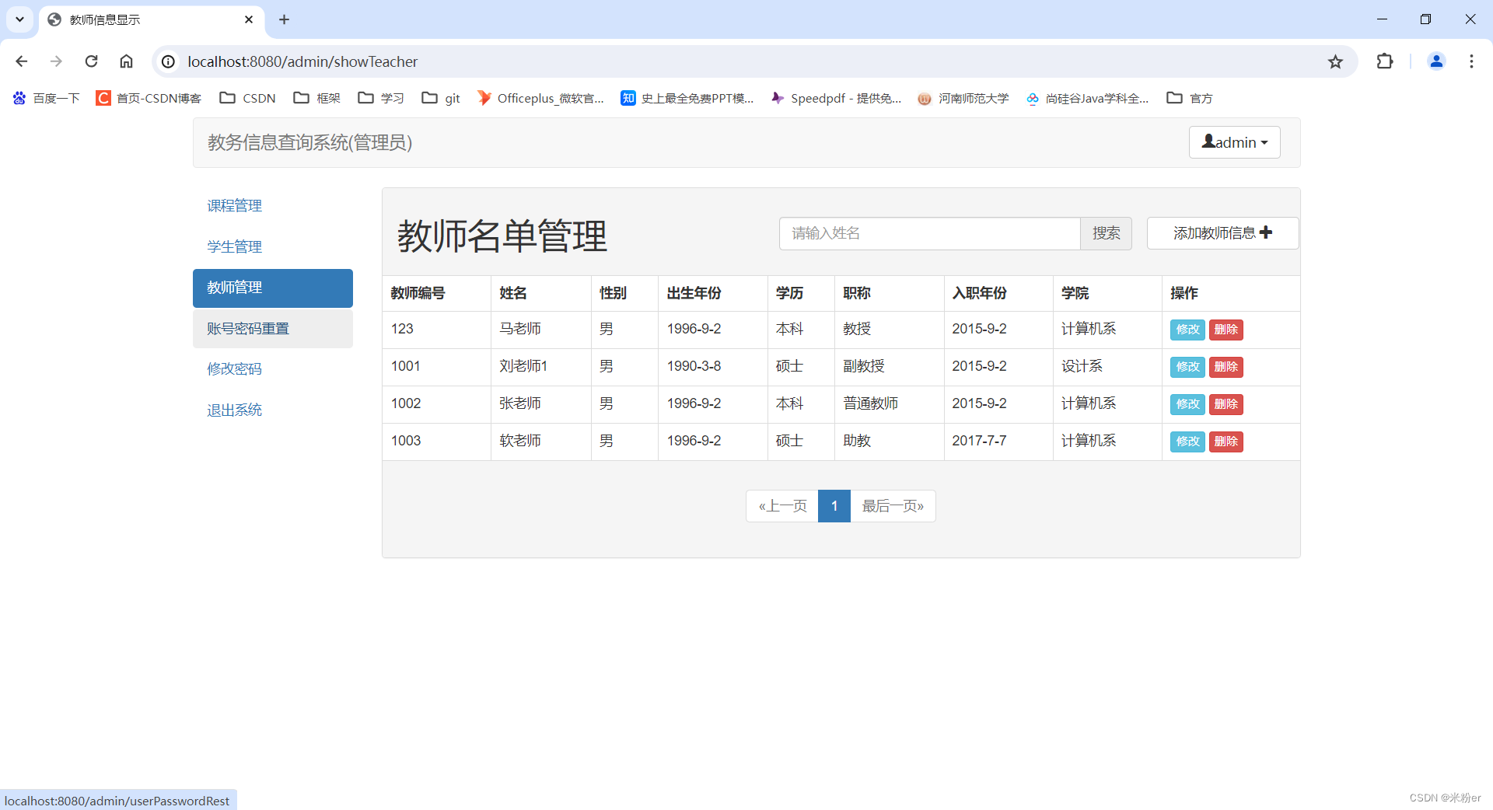Bookmark this page with star icon
The image size is (1493, 810).
1335,61
